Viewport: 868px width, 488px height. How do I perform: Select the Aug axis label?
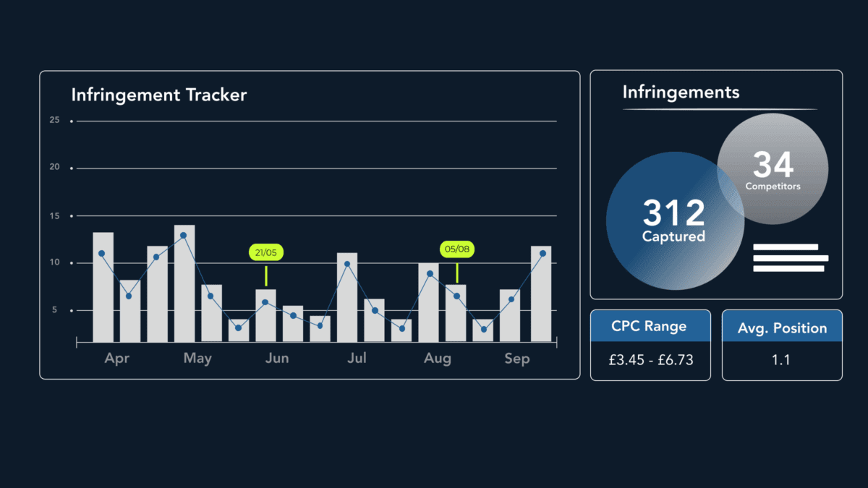coord(437,359)
